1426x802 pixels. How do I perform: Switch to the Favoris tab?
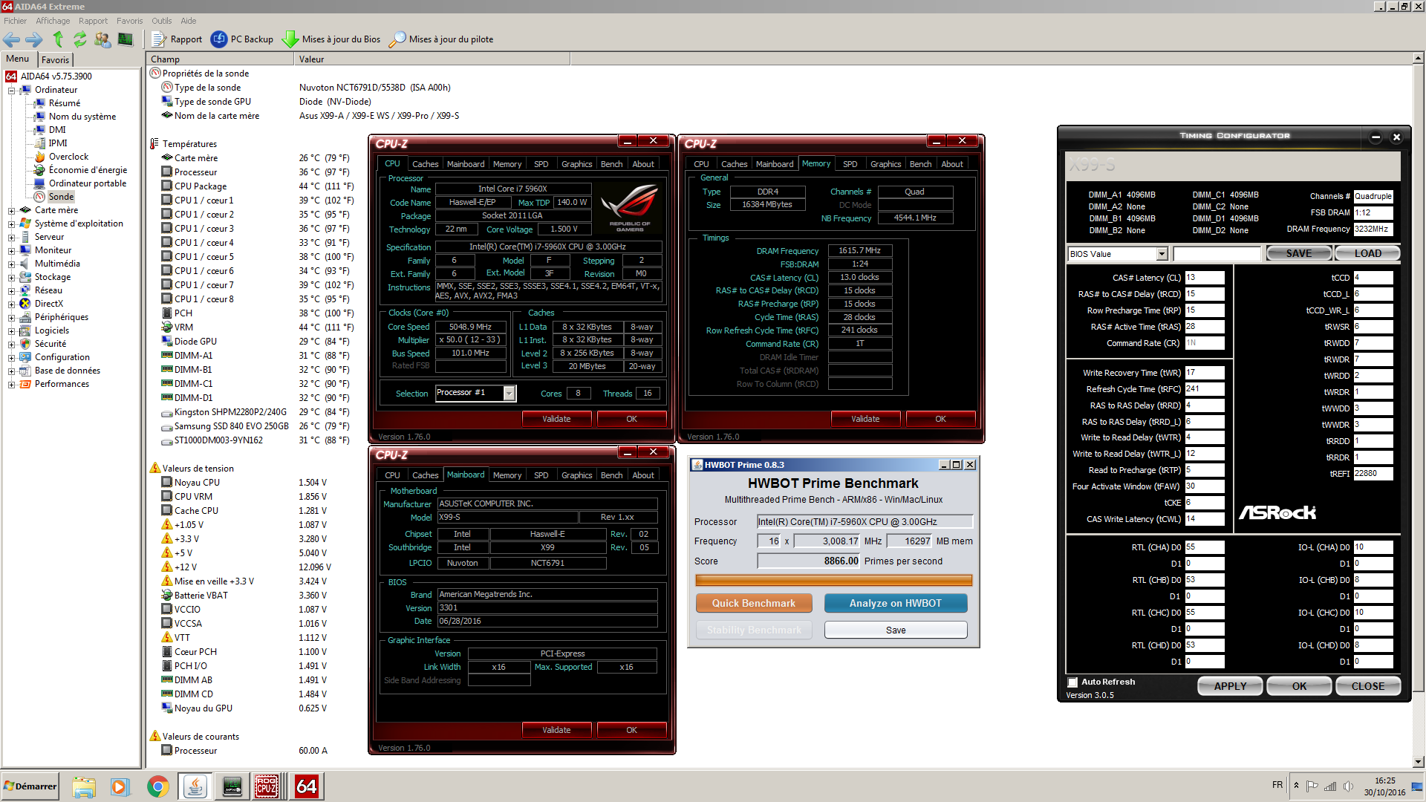pos(55,60)
